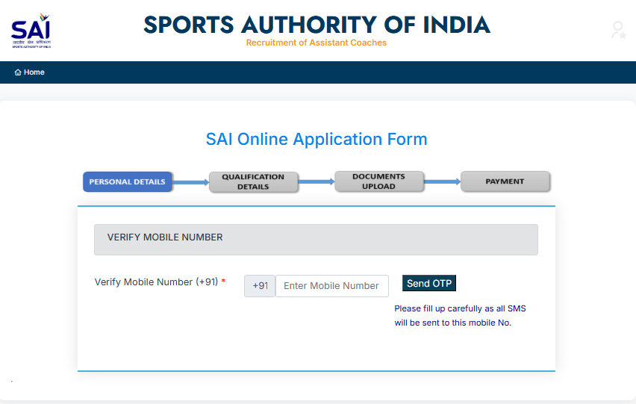Open the user profile icon
Screen dimensions: 636x404
coord(619,30)
